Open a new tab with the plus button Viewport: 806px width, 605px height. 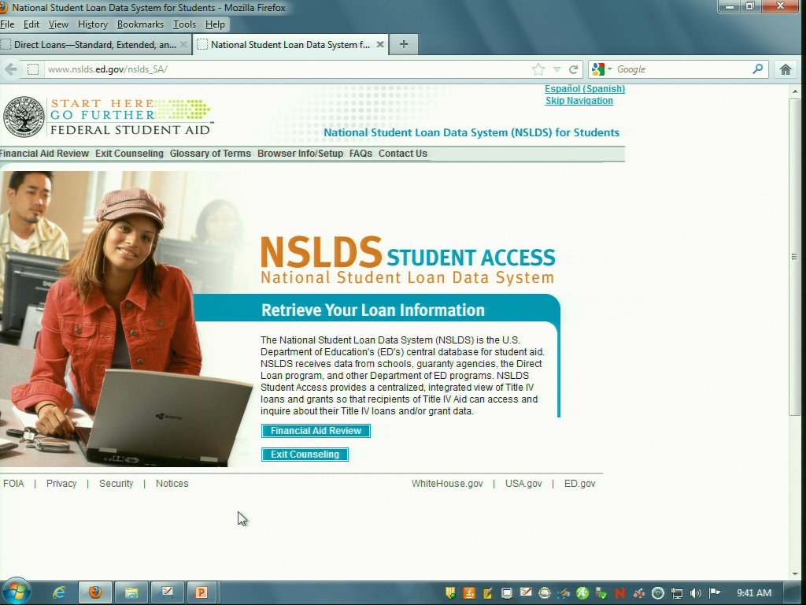pos(404,44)
